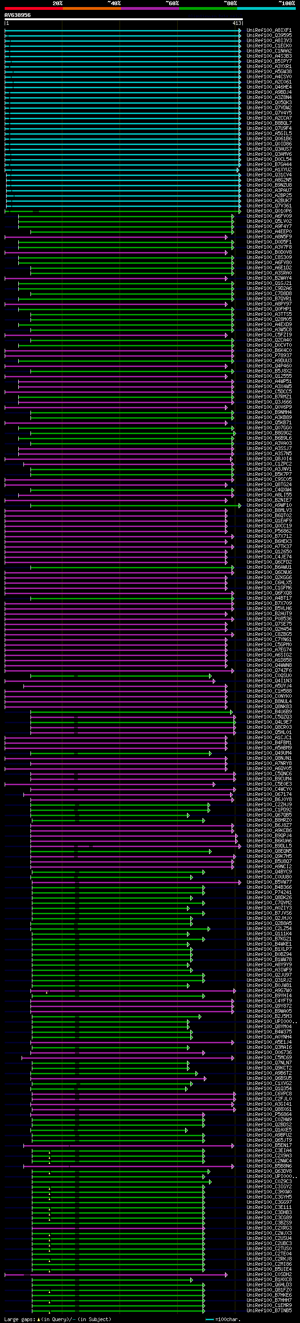This screenshot has width=300, height=1323.
Task: Select the UniRef100_A5GW38 label
Action: coord(269,71)
